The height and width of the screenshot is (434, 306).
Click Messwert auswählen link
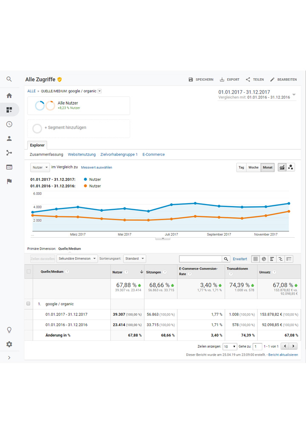[96, 167]
